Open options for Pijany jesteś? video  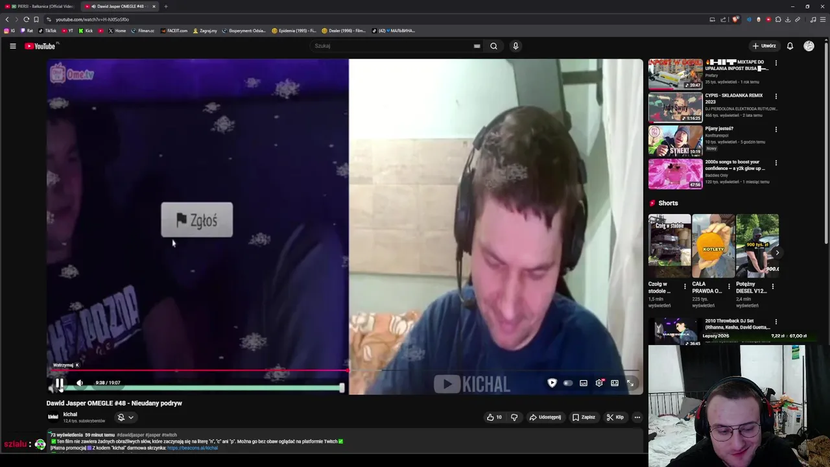coord(776,129)
